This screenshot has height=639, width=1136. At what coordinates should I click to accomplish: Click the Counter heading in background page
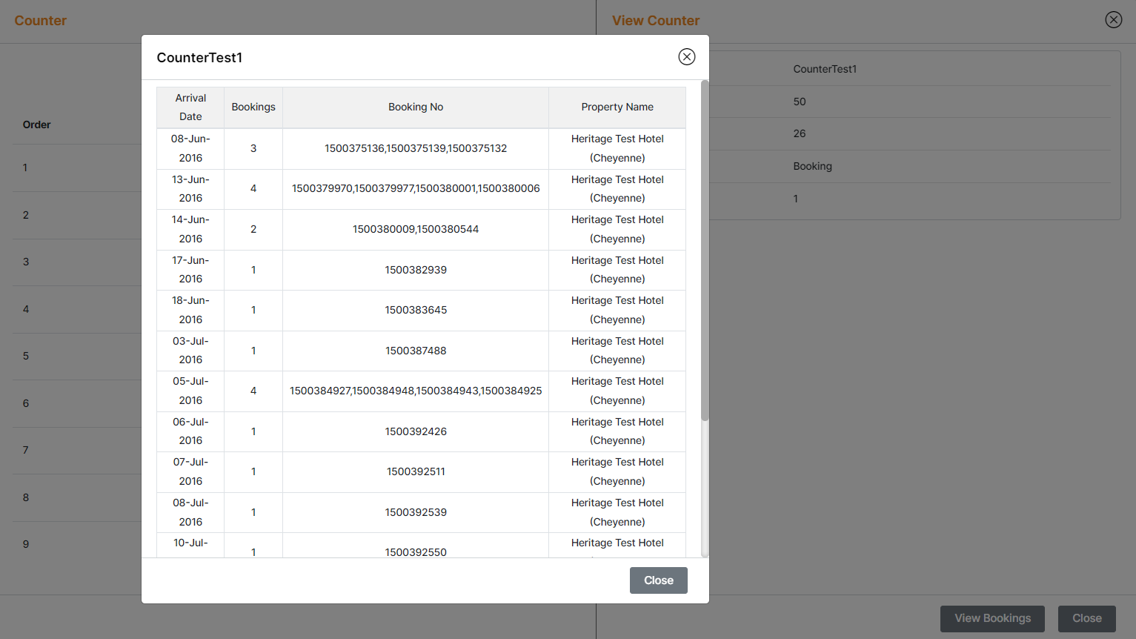coord(41,21)
